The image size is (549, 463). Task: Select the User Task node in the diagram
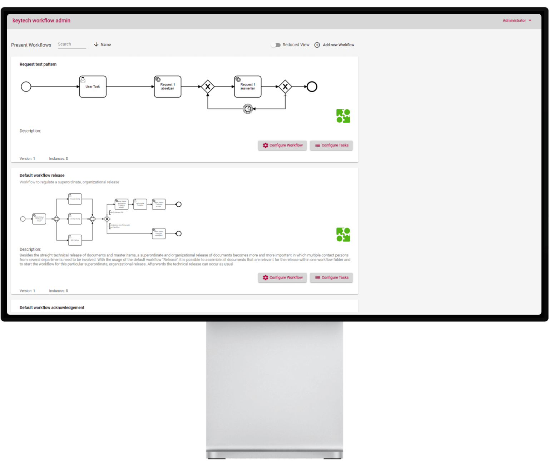click(93, 87)
